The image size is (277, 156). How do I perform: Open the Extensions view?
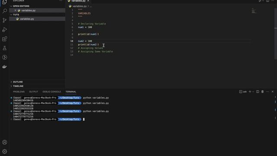[4, 39]
